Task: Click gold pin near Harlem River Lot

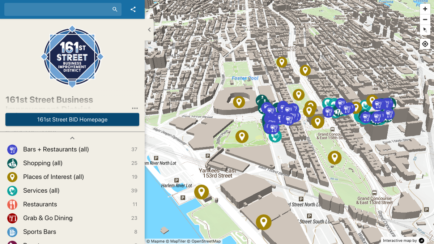Action: [201, 192]
